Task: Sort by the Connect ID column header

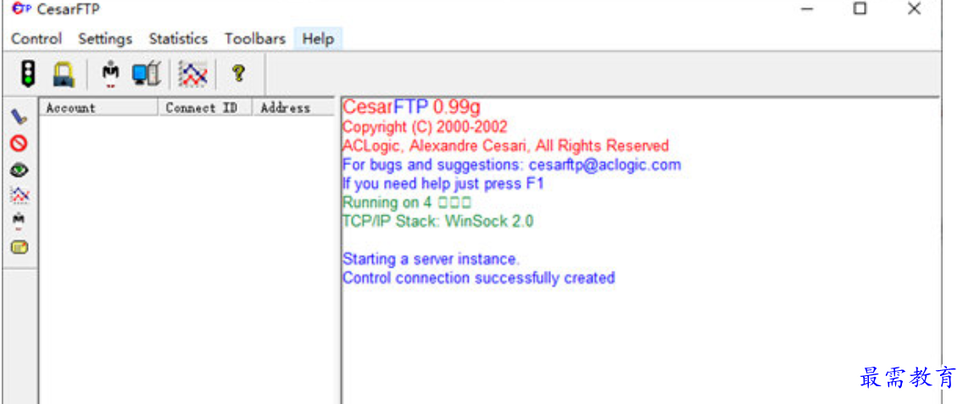Action: (x=206, y=108)
